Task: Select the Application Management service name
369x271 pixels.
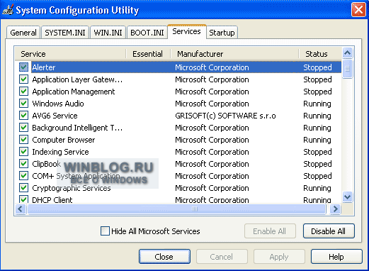Action: coord(74,92)
